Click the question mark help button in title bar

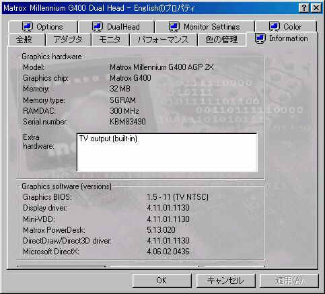(304, 8)
